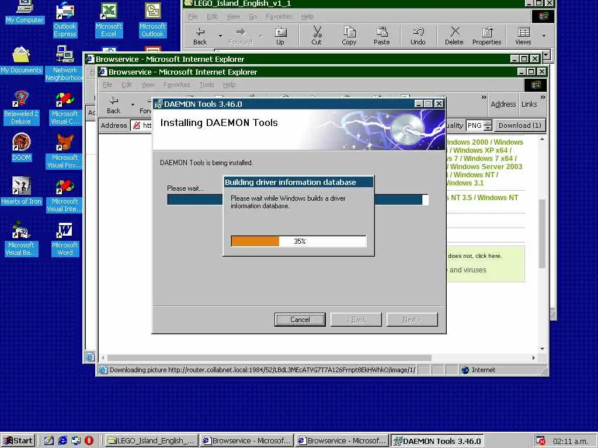The image size is (598, 448).
Task: Open the My Computer desktop icon
Action: pyautogui.click(x=25, y=12)
